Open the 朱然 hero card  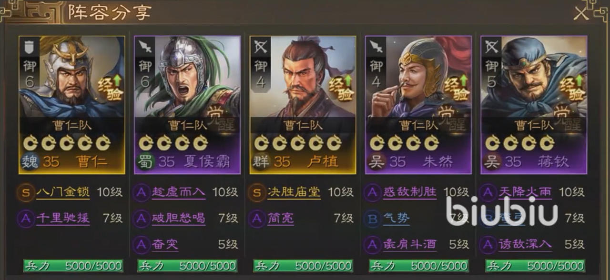[418, 105]
